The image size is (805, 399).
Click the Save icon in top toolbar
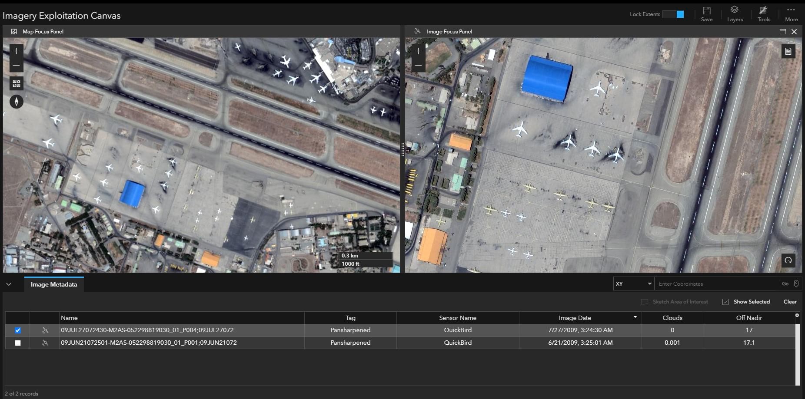pyautogui.click(x=706, y=13)
